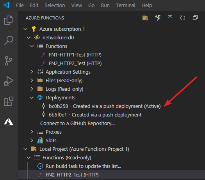Collapse the networknerd0 node
Image resolution: width=205 pixels, height=180 pixels.
29,37
